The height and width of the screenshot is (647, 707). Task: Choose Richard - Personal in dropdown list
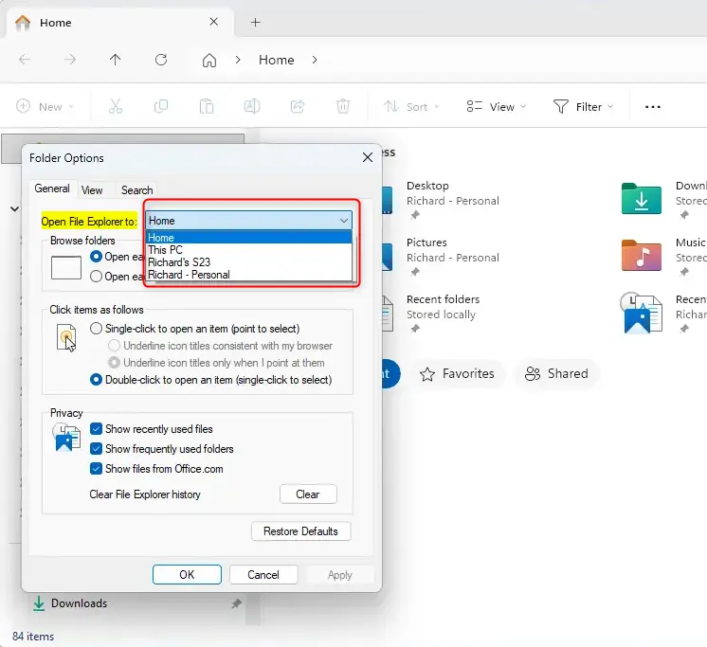pyautogui.click(x=248, y=275)
